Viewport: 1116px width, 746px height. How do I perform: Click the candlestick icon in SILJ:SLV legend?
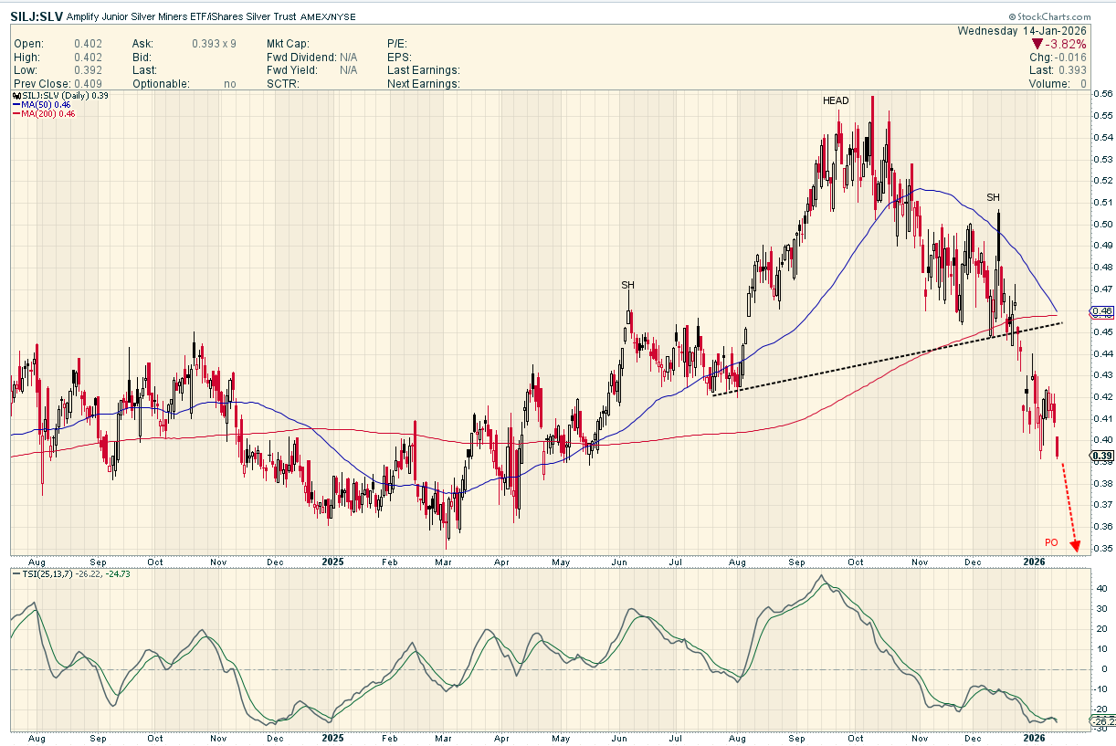[x=16, y=96]
